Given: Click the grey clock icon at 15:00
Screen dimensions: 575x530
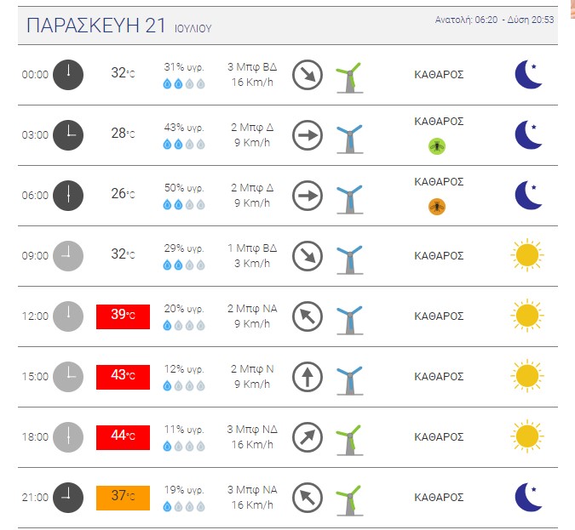Looking at the screenshot, I should pyautogui.click(x=68, y=377).
